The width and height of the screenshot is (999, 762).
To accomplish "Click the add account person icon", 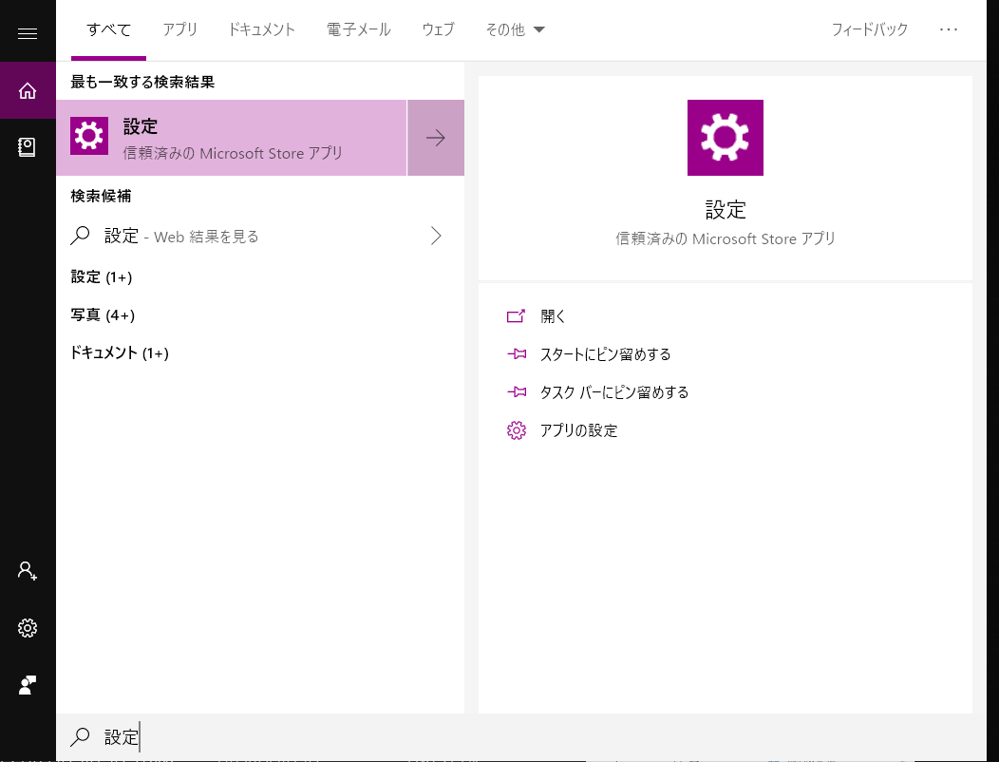I will click(x=28, y=570).
